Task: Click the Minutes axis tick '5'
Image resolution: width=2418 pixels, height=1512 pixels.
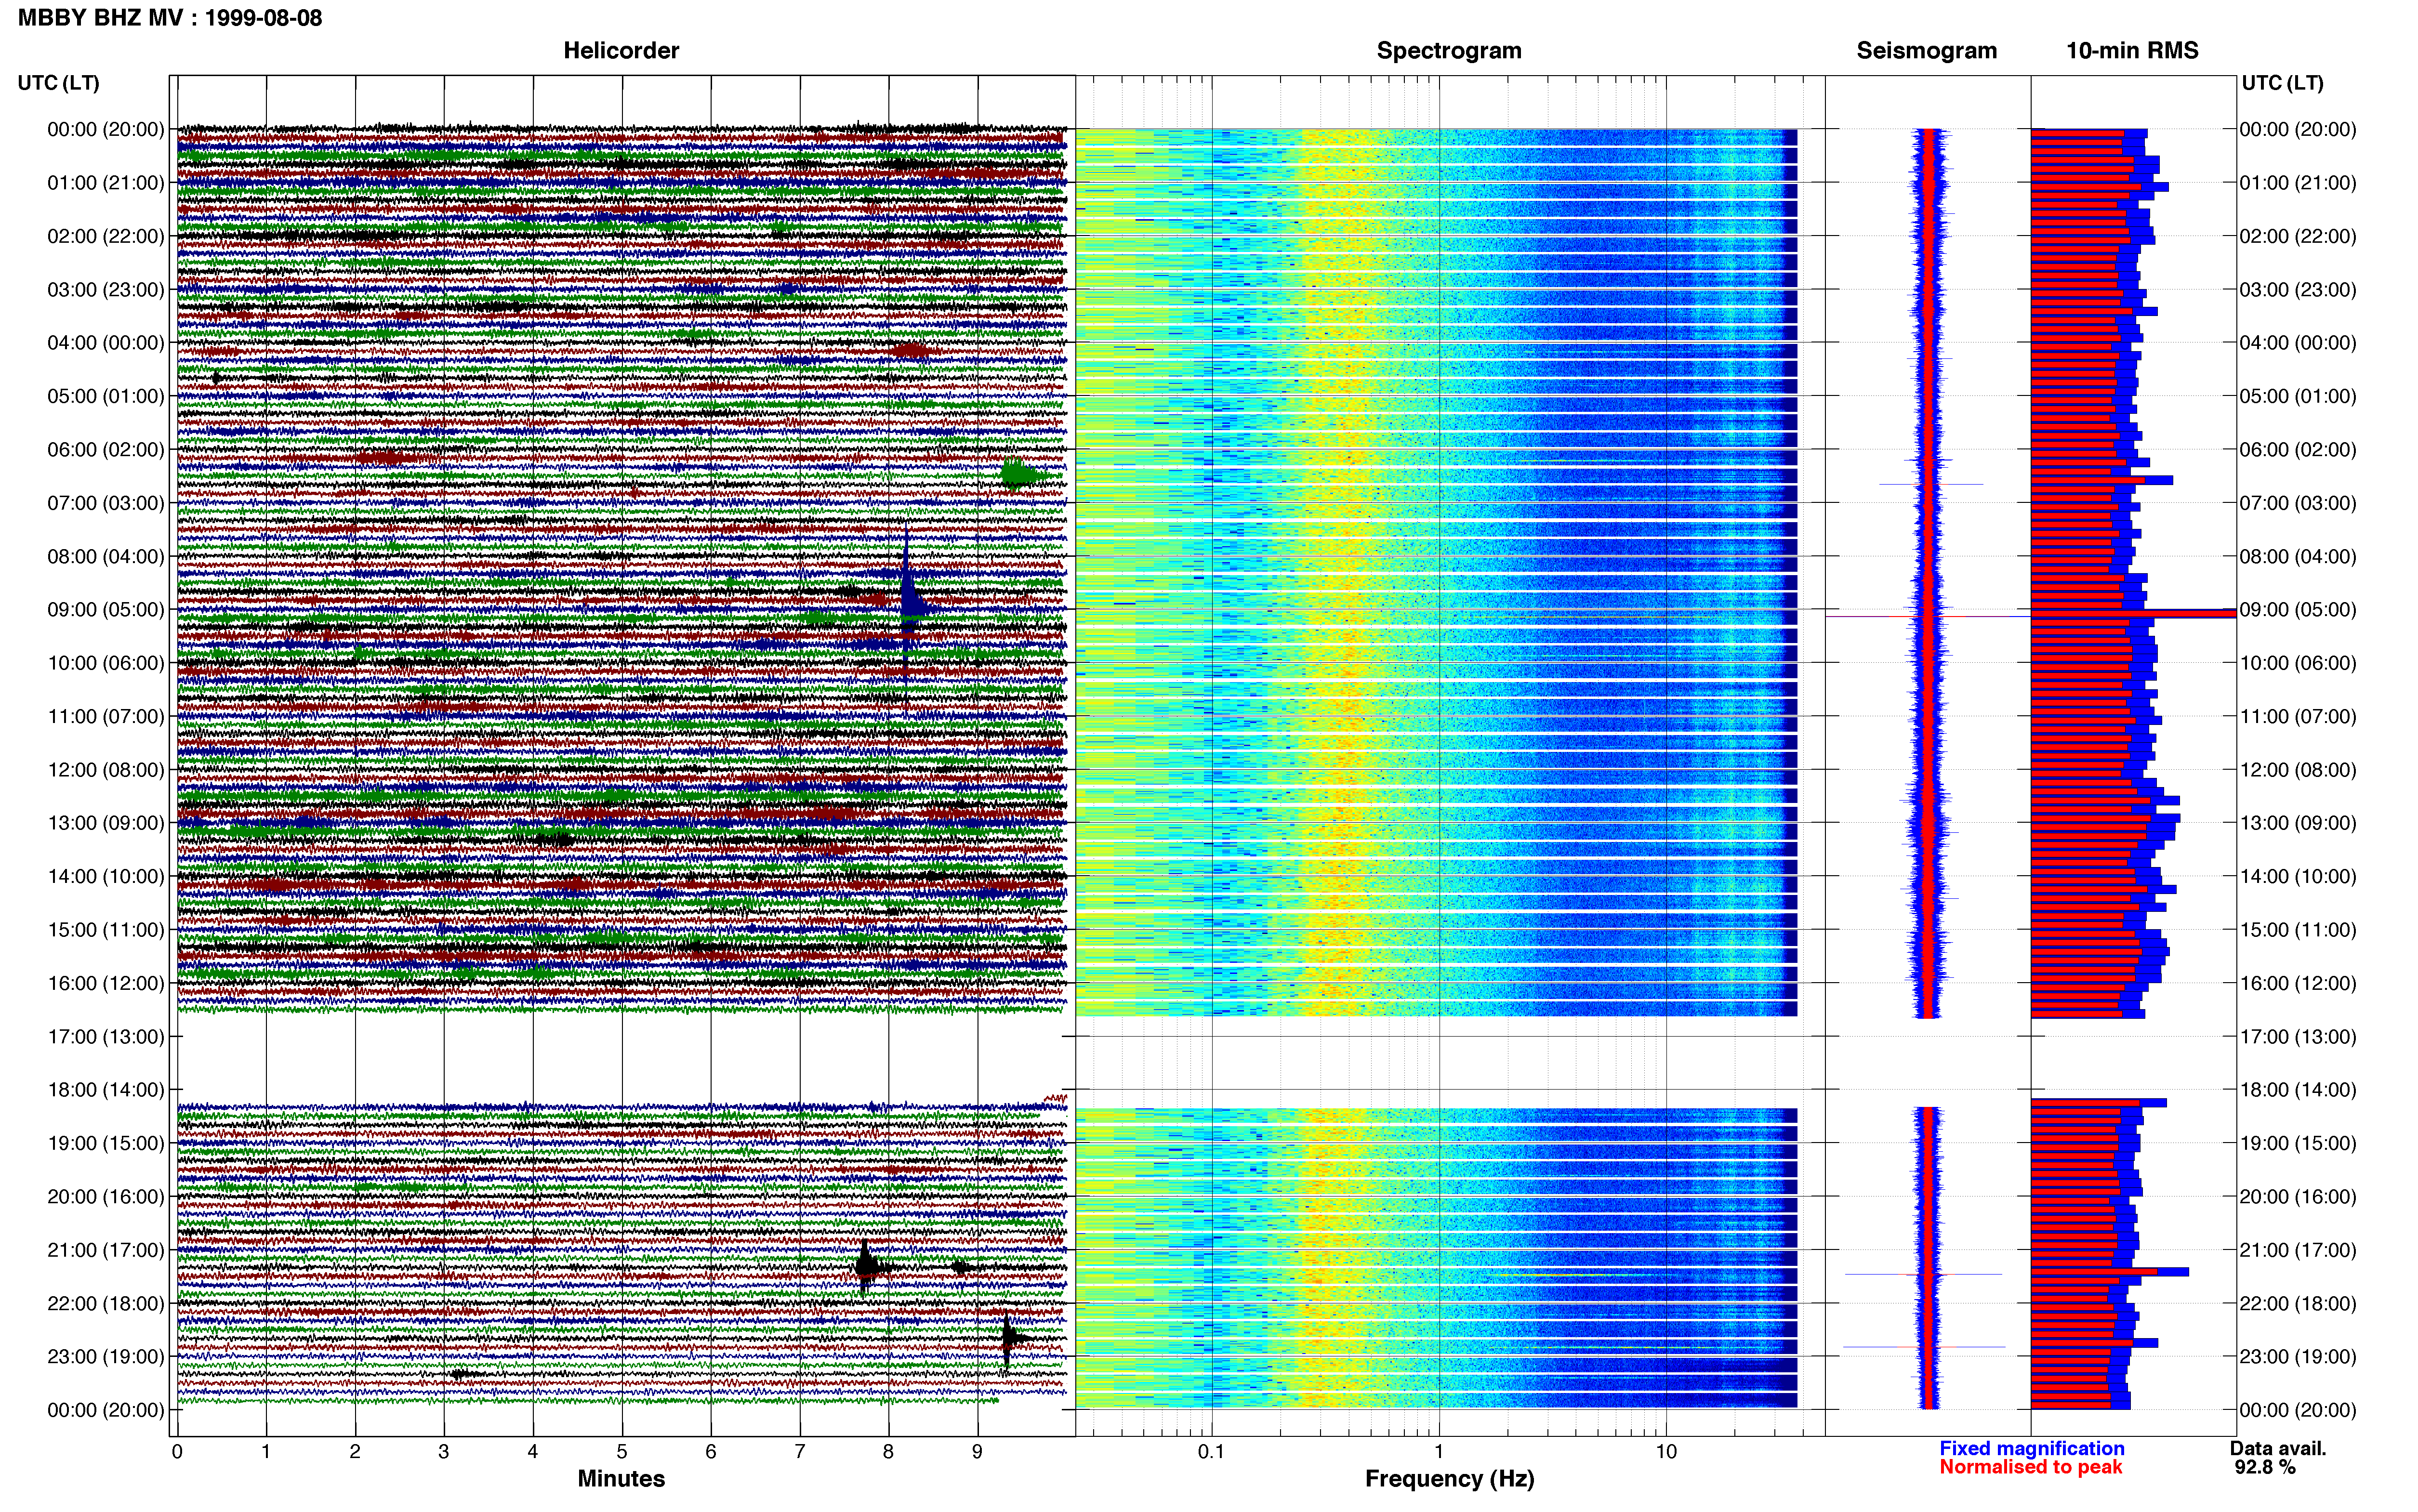Action: click(622, 1452)
